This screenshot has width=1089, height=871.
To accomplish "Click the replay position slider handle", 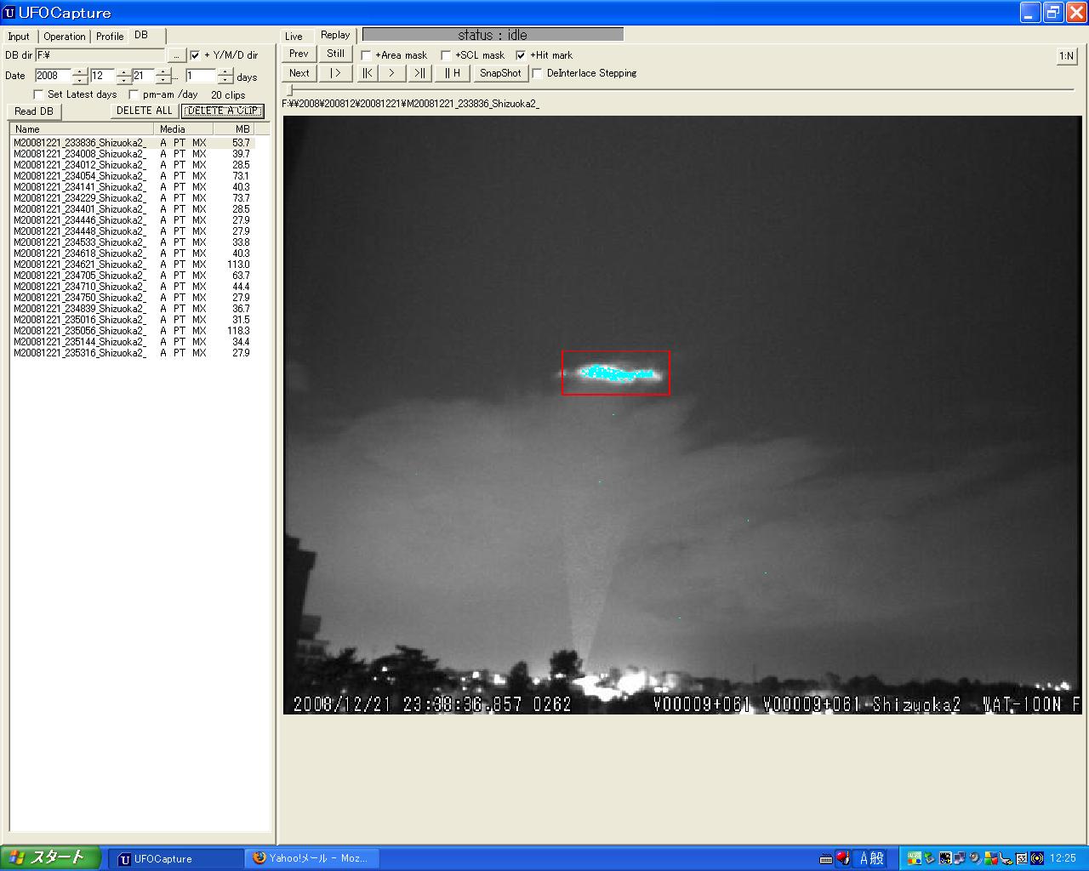I will [x=289, y=90].
